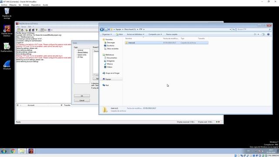
Task: Open Explorer view options dropdown arrow
Action: [259, 34]
